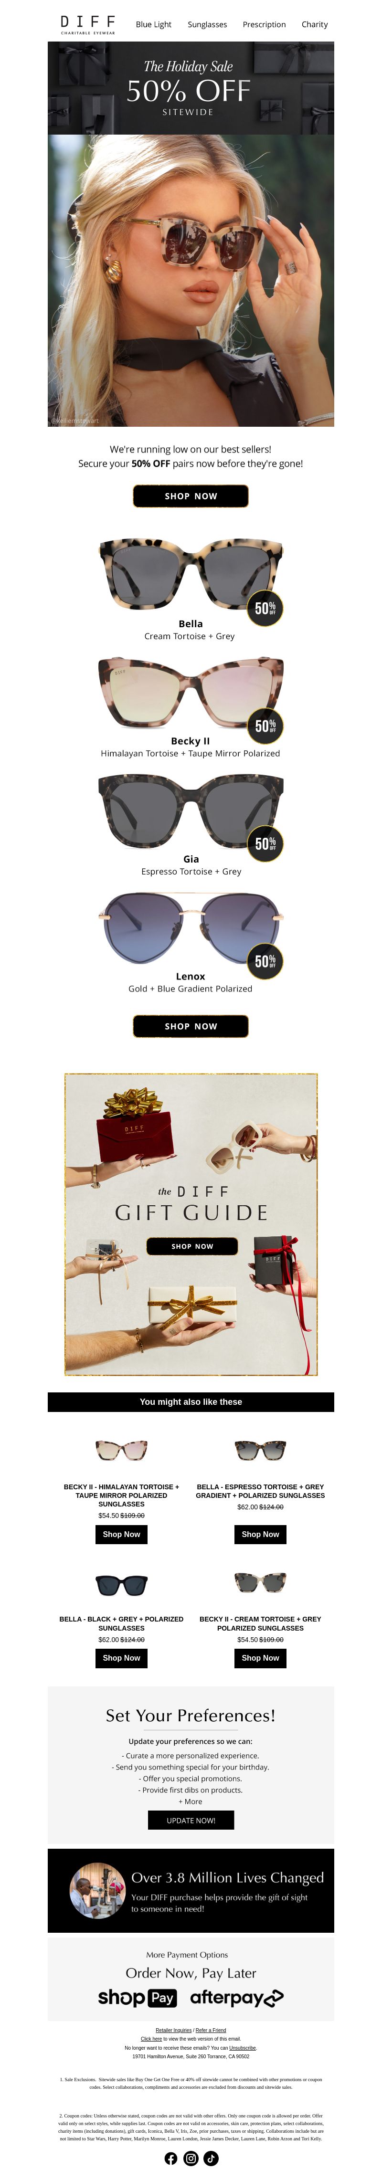Click Shop Now in the Gift Guide banner
This screenshot has height=2180, width=382.
click(x=192, y=1246)
